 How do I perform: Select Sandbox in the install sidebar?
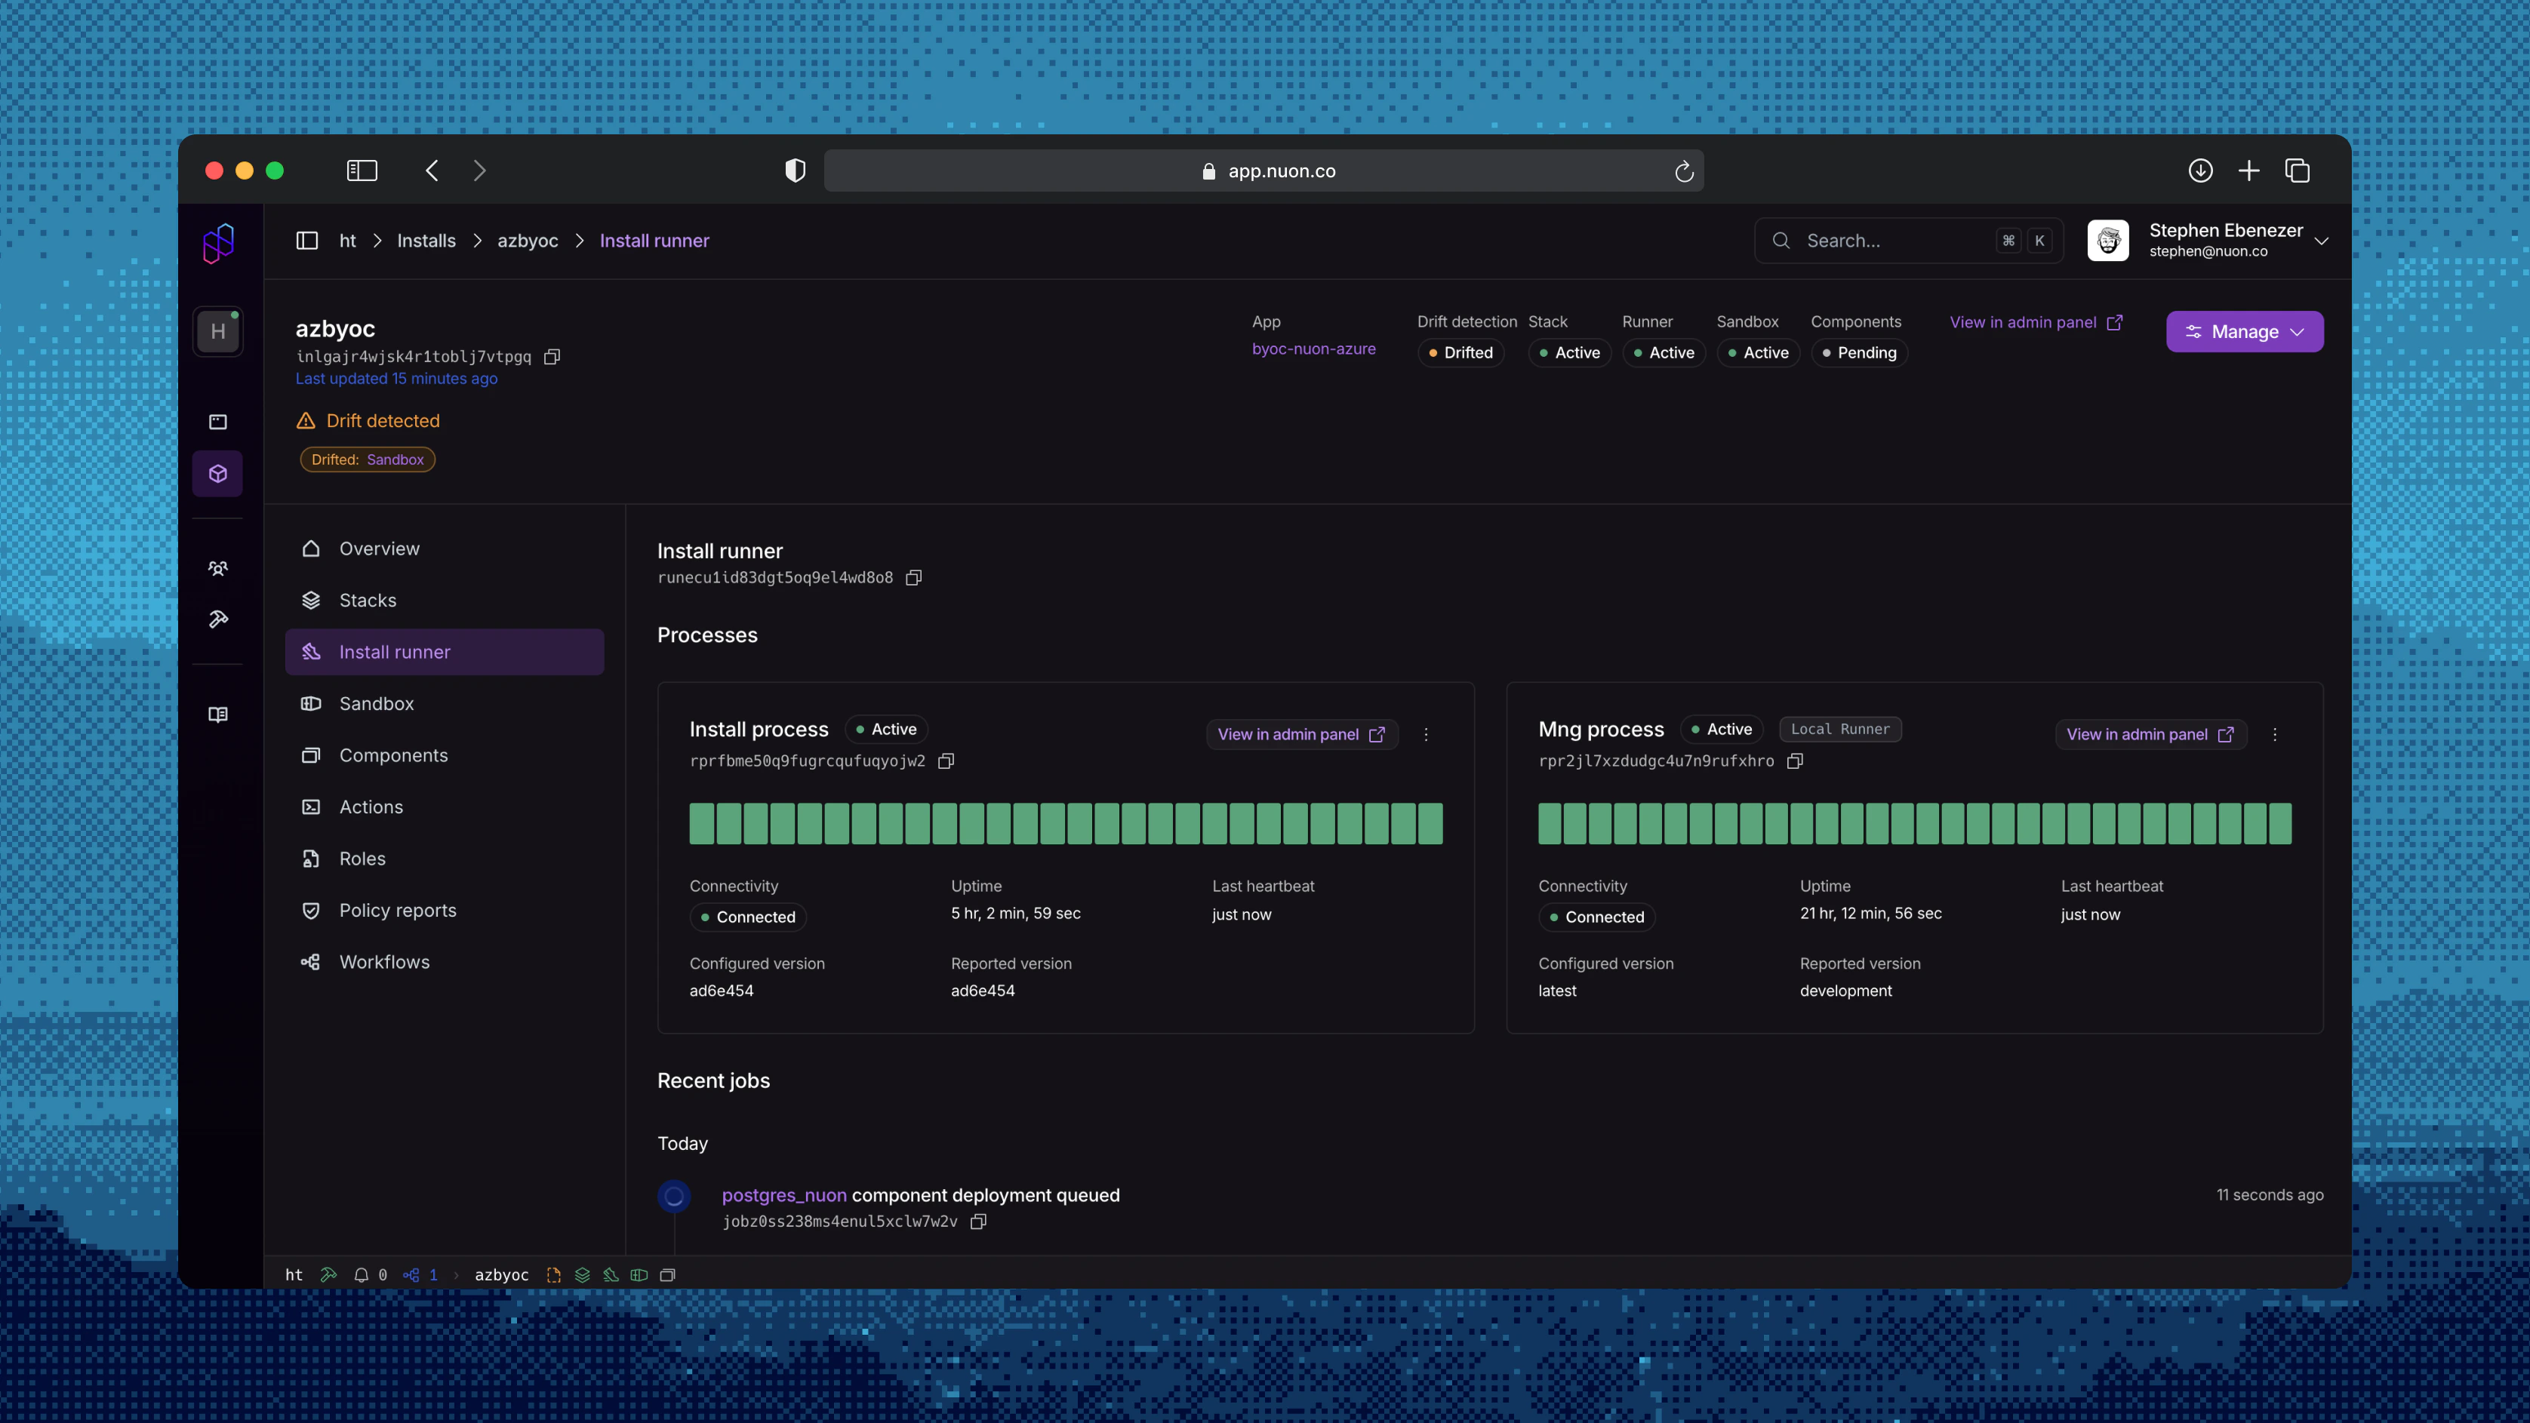pyautogui.click(x=376, y=704)
